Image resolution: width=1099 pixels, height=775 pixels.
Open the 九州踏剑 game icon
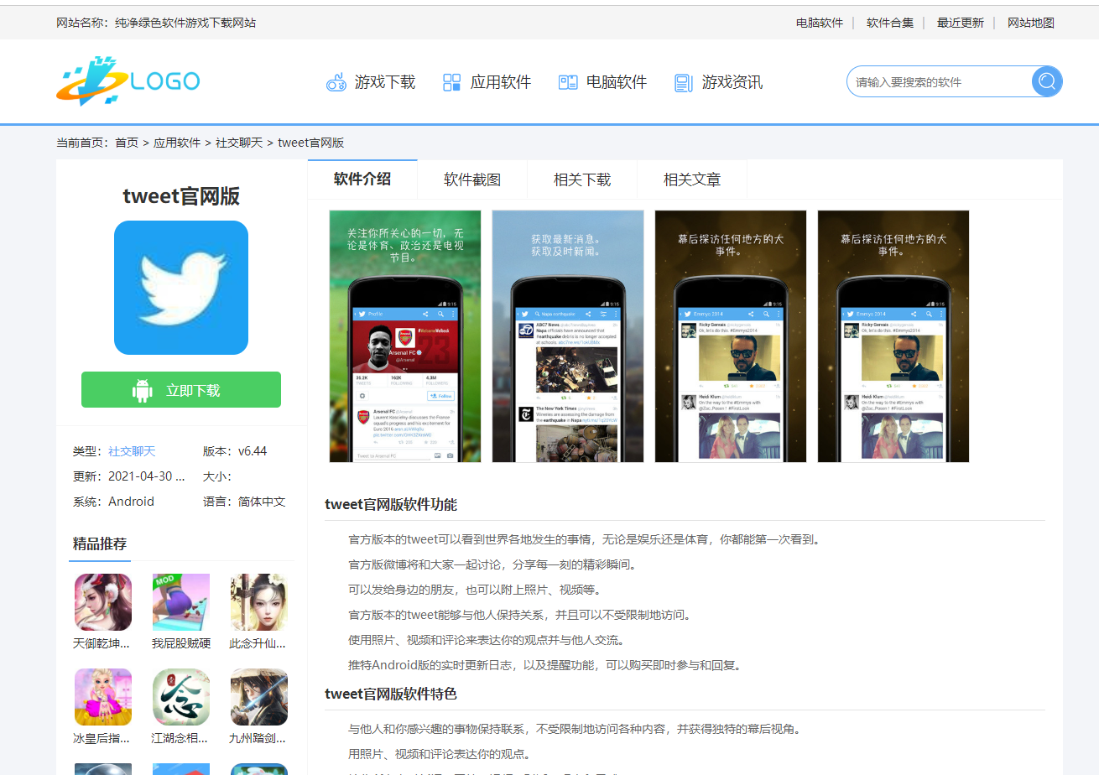click(x=259, y=697)
